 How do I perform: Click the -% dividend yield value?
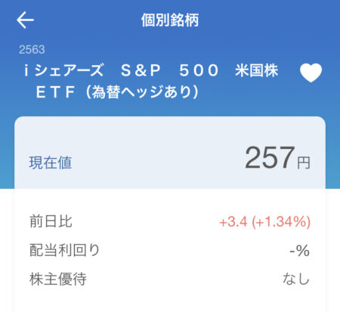point(299,251)
